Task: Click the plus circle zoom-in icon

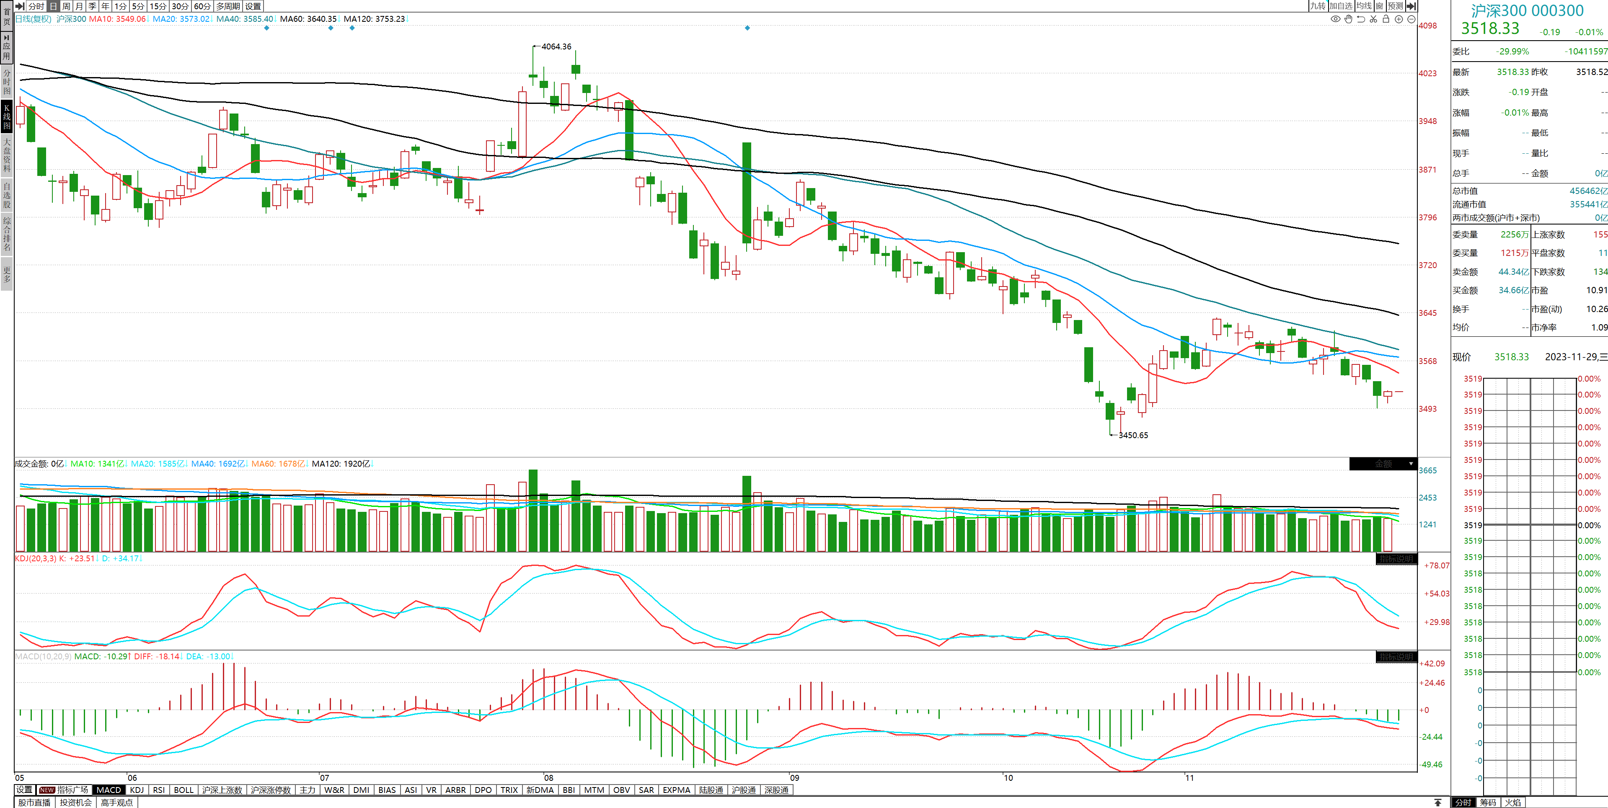Action: pos(1399,19)
